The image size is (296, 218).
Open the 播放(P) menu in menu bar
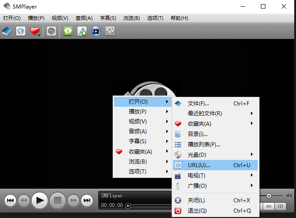[36, 18]
